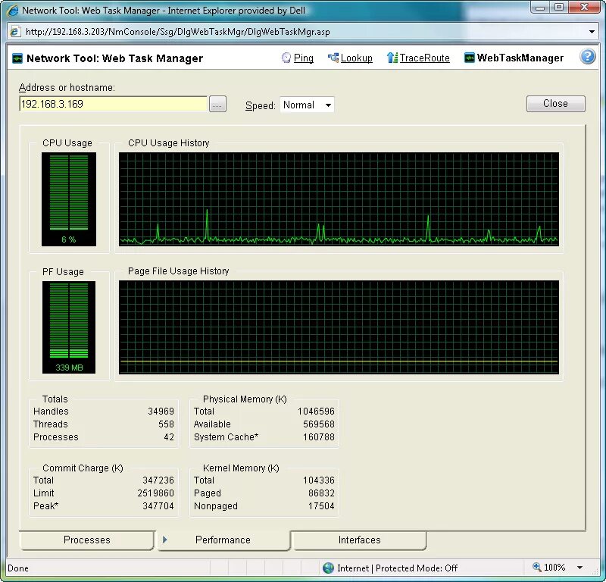Image resolution: width=606 pixels, height=582 pixels.
Task: Click the Handles value 34969
Action: [161, 411]
